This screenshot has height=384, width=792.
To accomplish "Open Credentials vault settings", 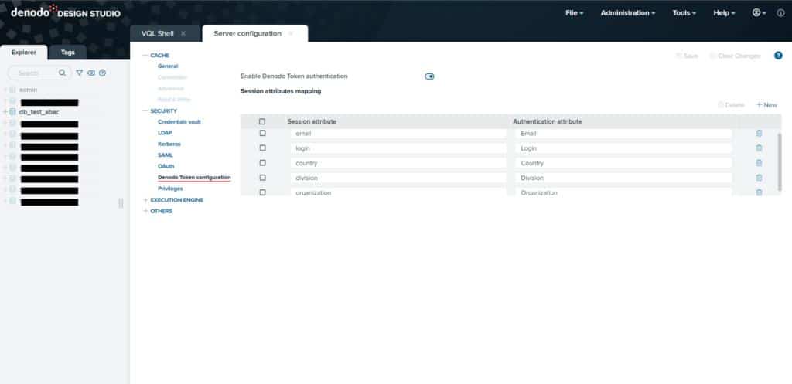I will [179, 122].
